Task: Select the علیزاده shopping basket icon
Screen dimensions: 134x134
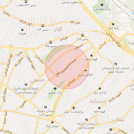Action: pos(22,30)
